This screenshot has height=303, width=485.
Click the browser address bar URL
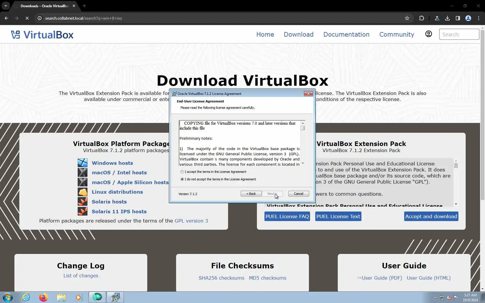83,18
